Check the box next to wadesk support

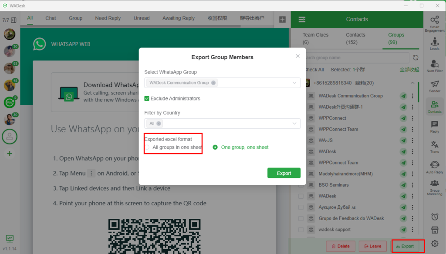point(301,229)
